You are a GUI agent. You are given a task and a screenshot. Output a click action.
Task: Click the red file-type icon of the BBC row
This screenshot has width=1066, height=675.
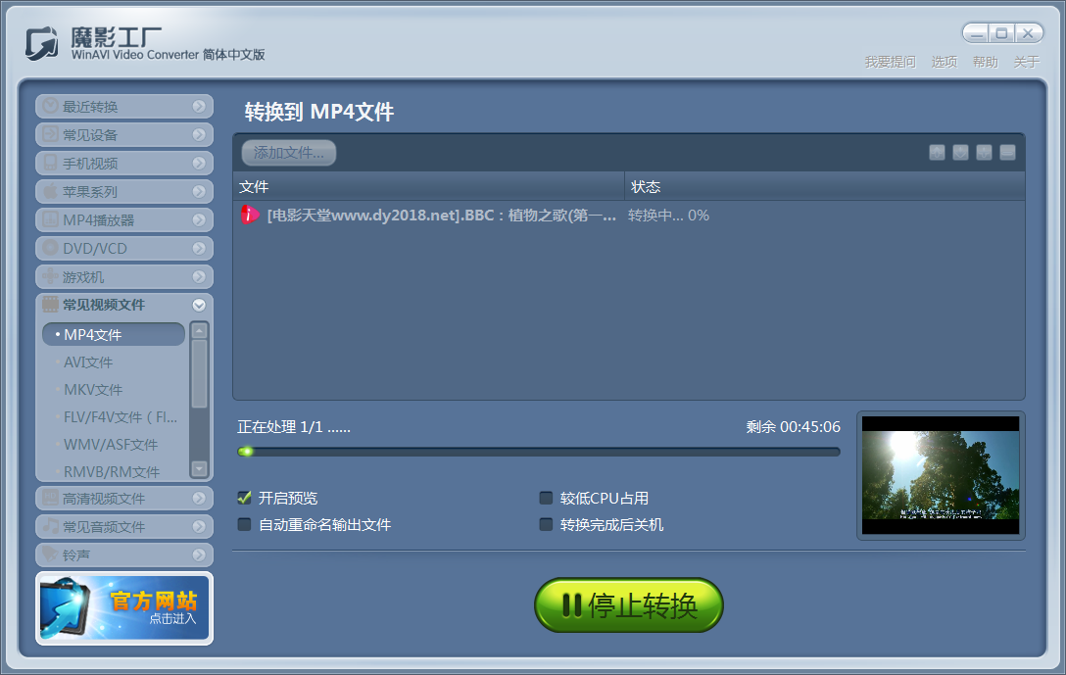pyautogui.click(x=250, y=215)
